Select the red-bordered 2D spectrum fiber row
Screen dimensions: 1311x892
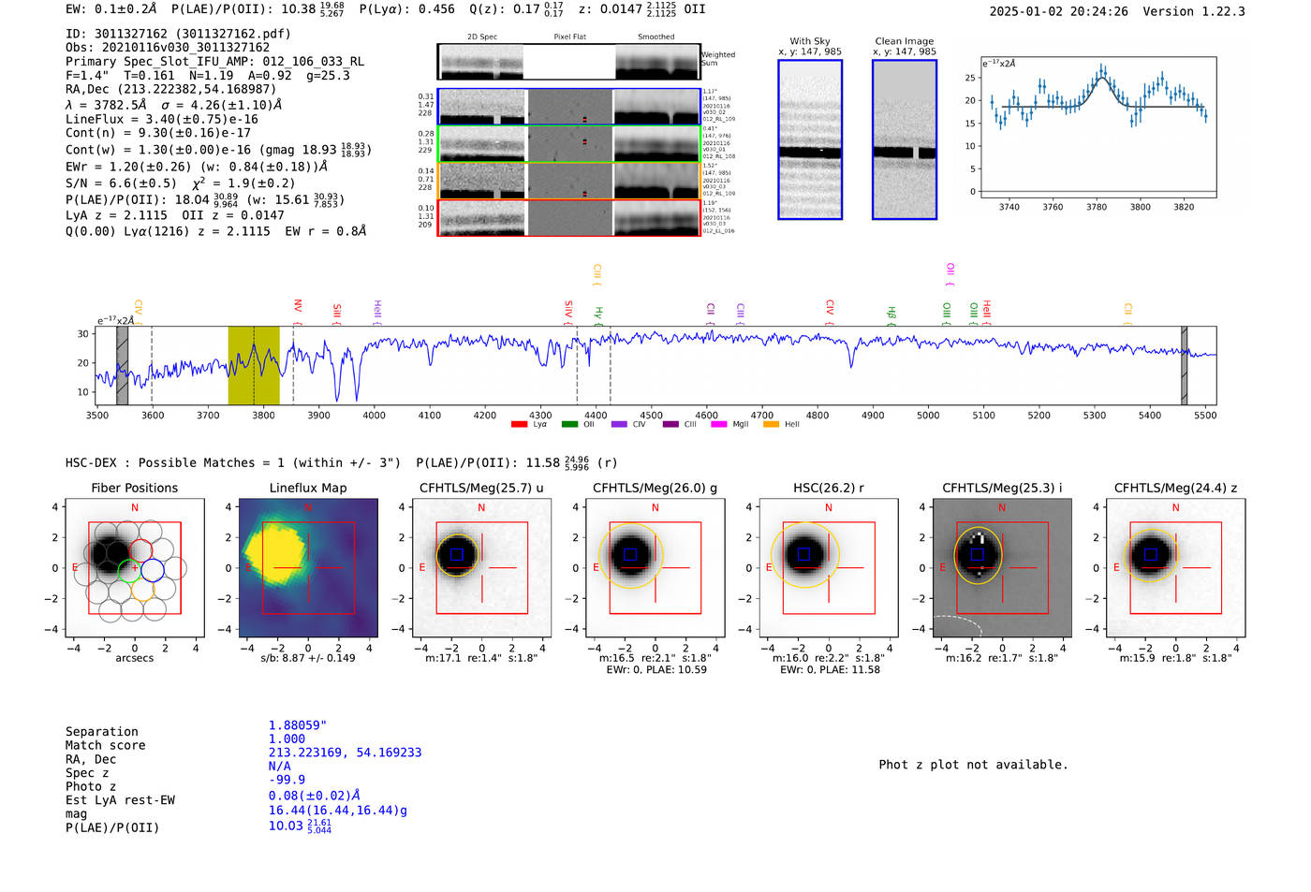click(568, 218)
